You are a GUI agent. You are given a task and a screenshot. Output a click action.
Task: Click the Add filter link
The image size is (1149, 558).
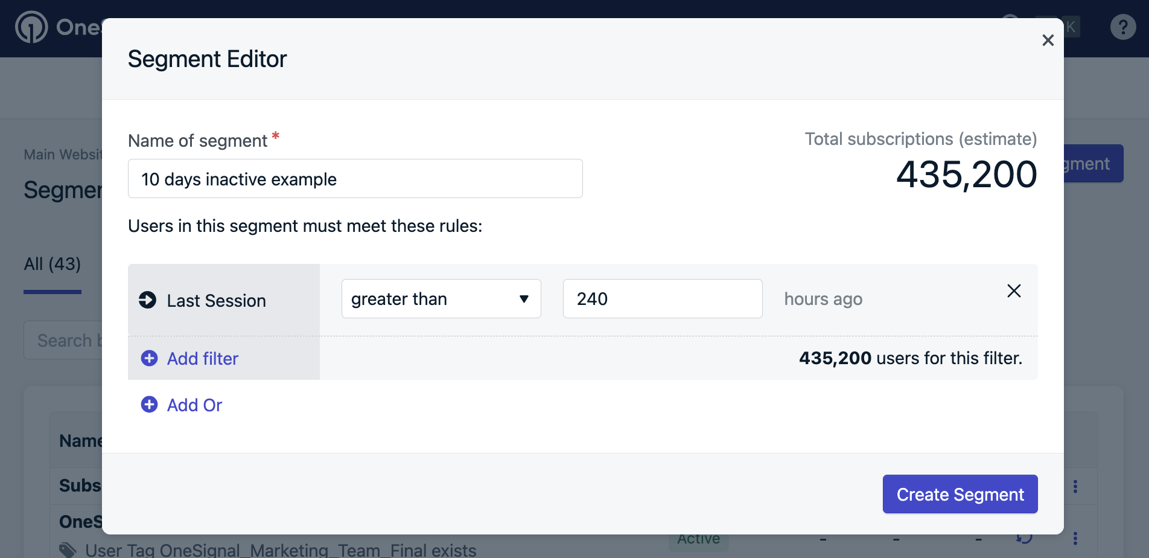point(203,359)
